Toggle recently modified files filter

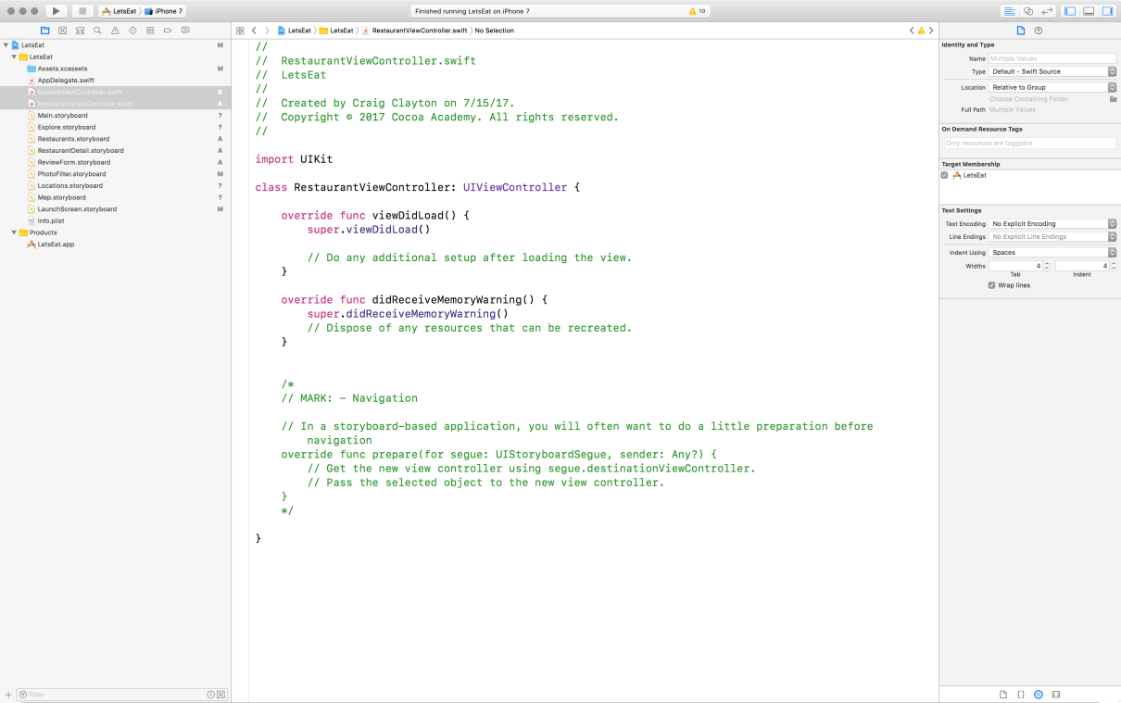point(210,695)
